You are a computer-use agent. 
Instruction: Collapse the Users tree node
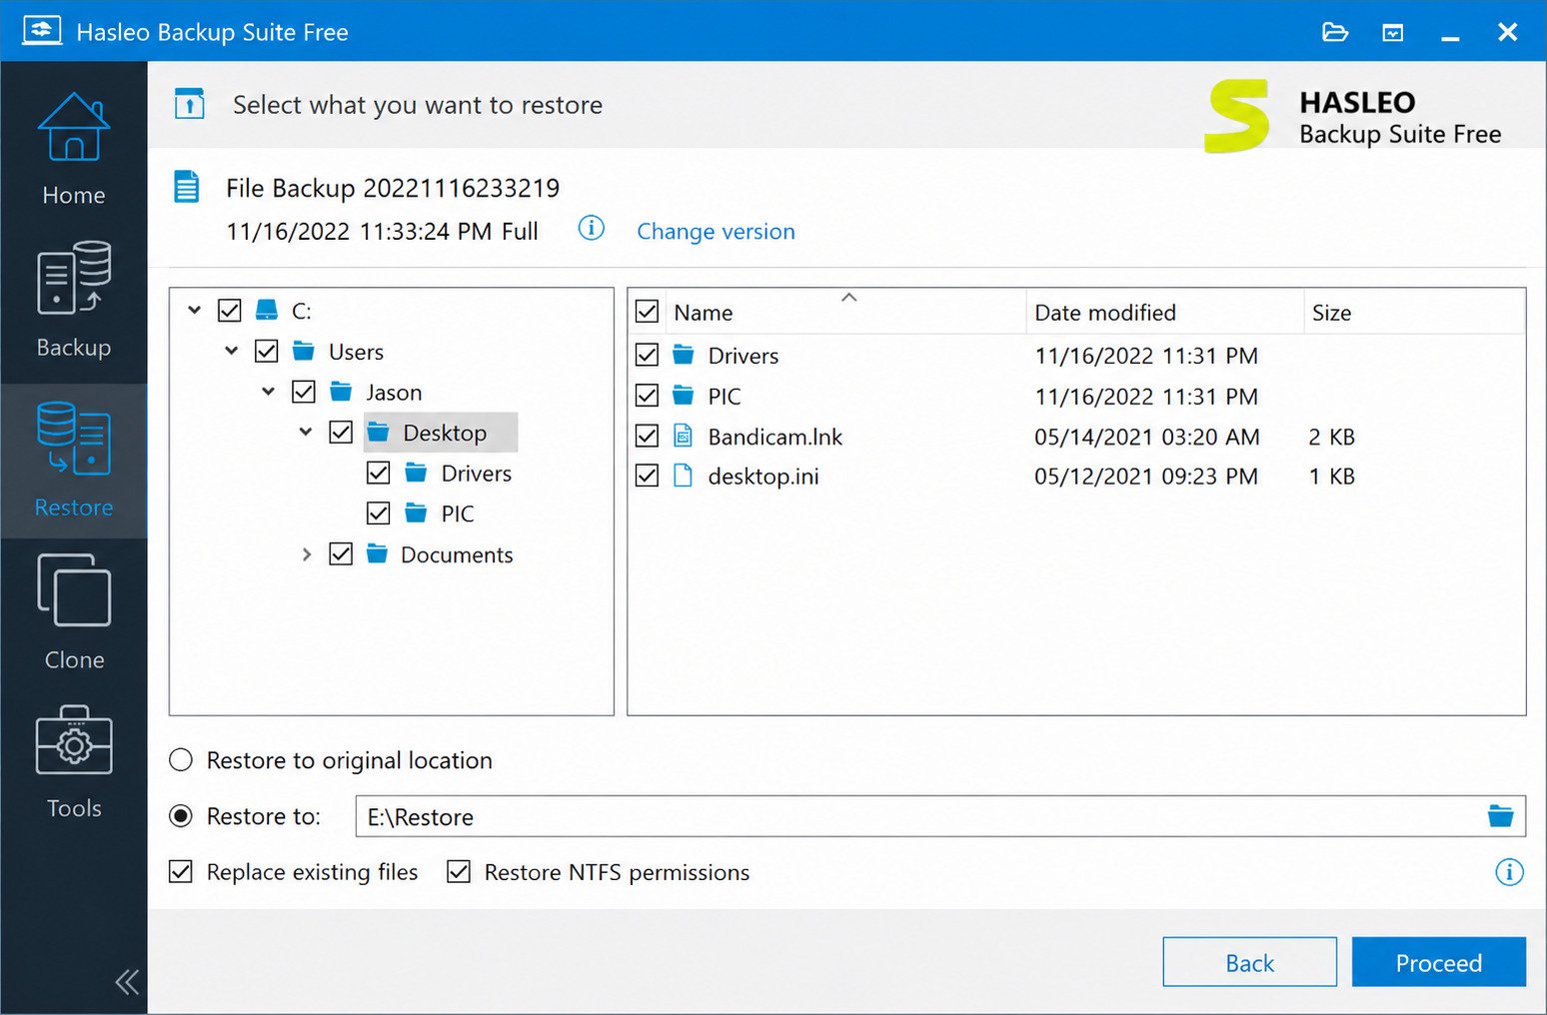[x=232, y=351]
